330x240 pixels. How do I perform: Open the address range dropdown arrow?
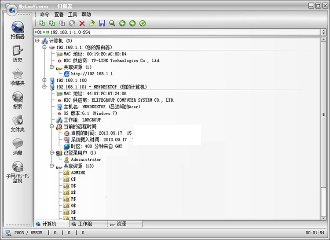pyautogui.click(x=324, y=32)
